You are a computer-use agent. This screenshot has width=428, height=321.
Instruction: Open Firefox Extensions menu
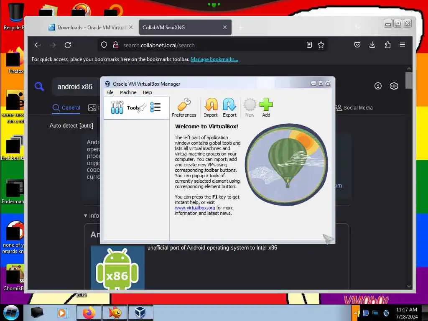pyautogui.click(x=387, y=45)
